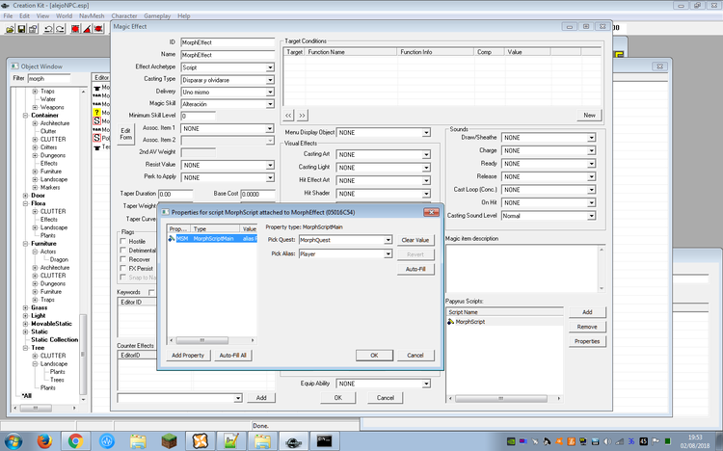This screenshot has width=723, height=451.
Task: Open Firefox from the taskbar
Action: [x=43, y=439]
